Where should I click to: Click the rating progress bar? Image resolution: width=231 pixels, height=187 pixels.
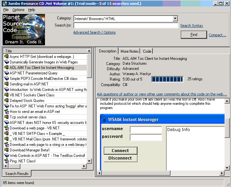pos(168,79)
